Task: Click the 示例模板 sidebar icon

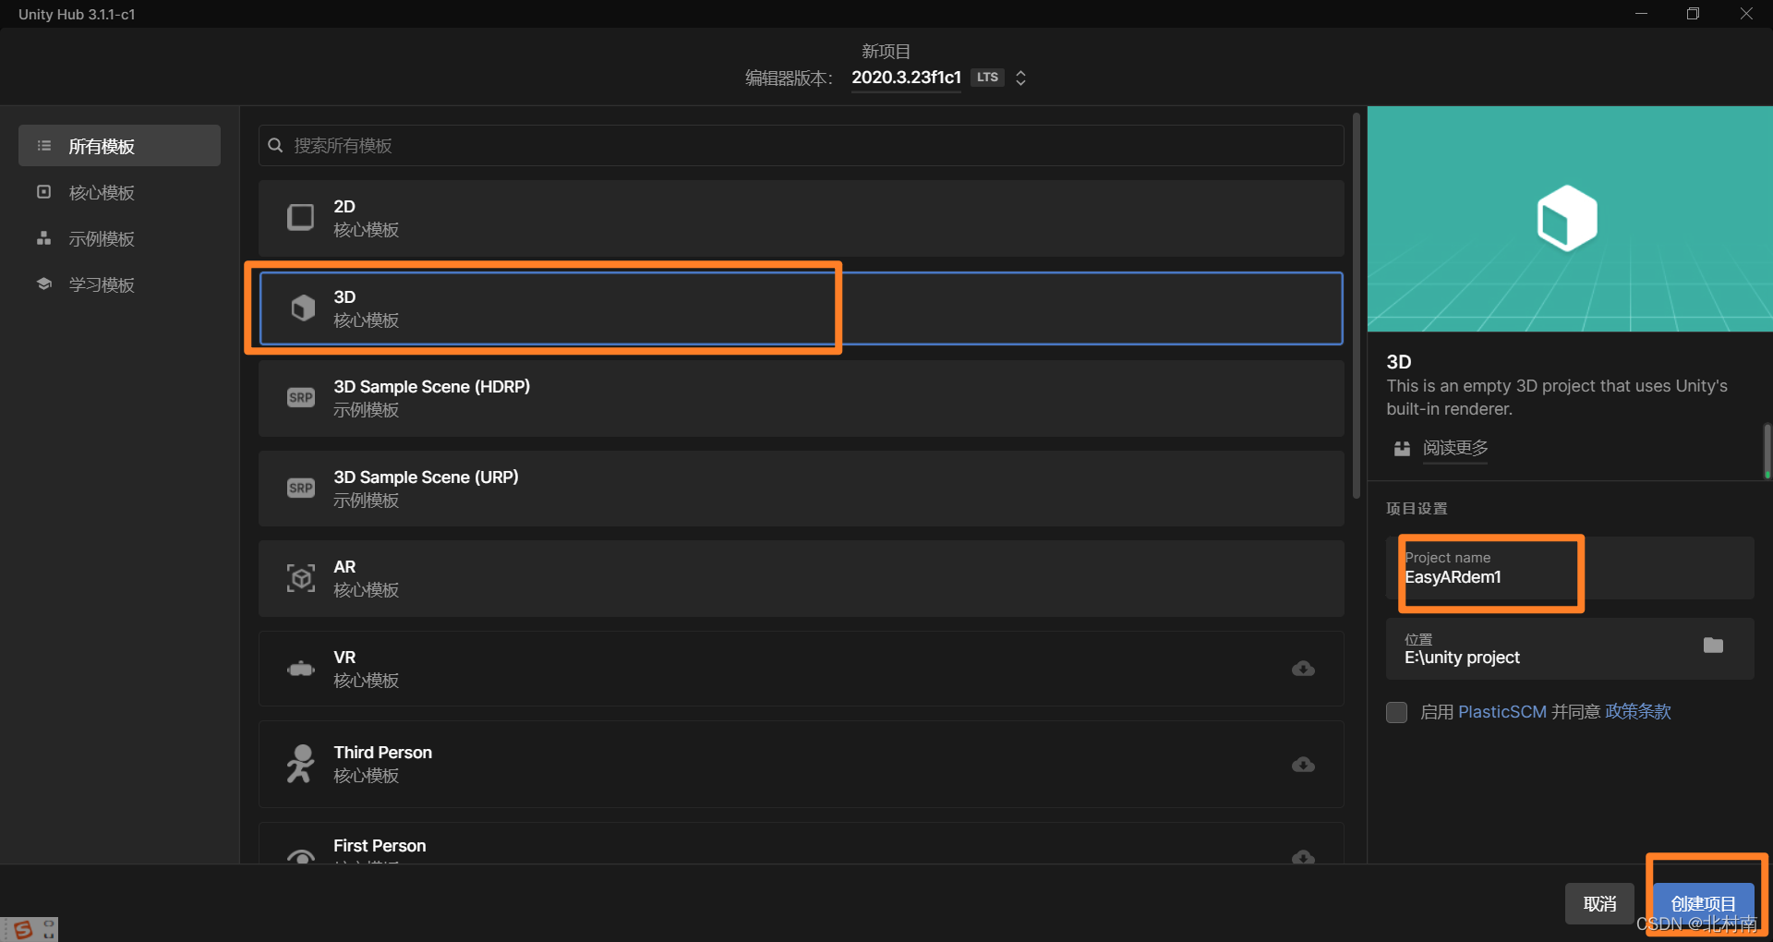Action: [43, 238]
